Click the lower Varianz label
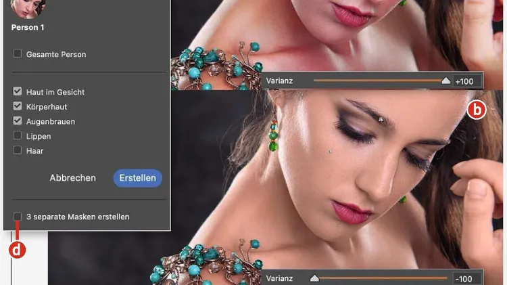 pyautogui.click(x=281, y=278)
